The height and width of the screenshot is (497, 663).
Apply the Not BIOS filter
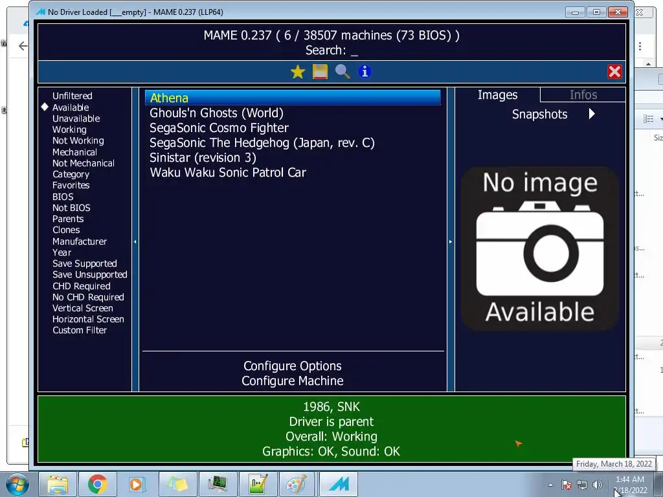tap(71, 208)
